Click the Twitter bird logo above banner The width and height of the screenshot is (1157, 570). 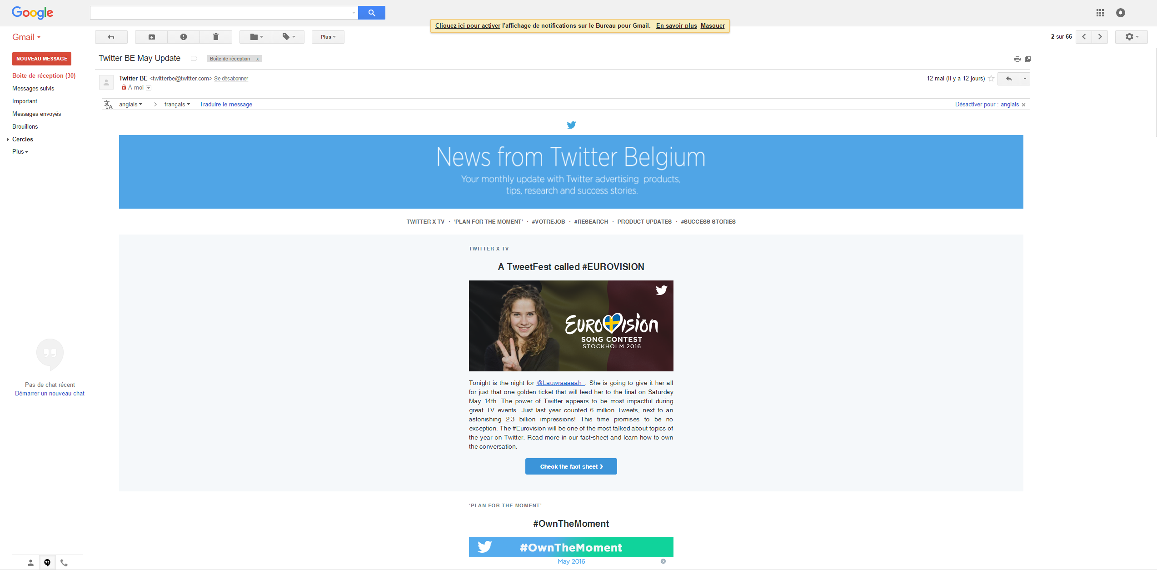click(571, 125)
